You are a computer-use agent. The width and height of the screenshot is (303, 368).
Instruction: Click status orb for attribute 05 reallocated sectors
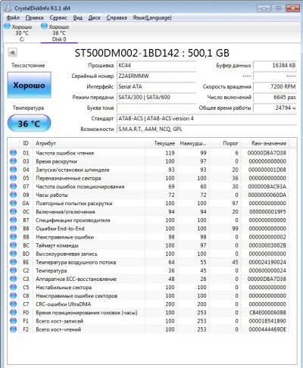point(14,178)
